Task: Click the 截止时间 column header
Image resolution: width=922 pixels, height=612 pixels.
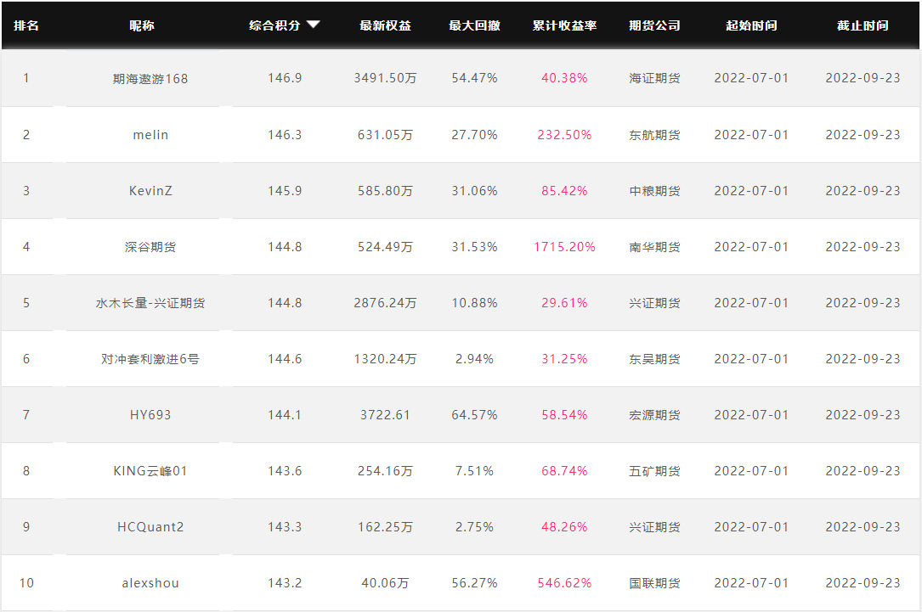Action: pos(863,25)
